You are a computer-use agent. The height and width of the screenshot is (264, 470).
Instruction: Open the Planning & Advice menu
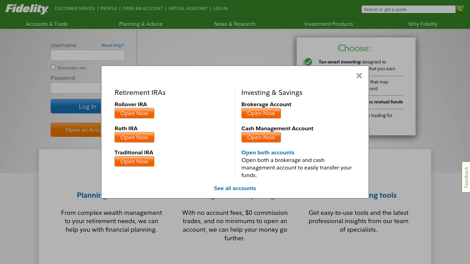(x=141, y=24)
